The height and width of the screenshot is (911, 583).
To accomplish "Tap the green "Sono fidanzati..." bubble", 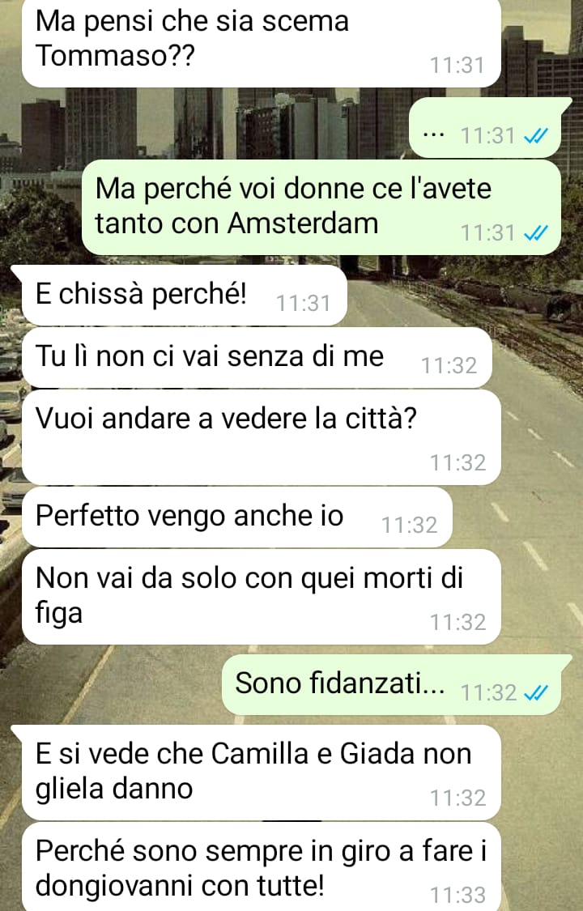I will (x=398, y=684).
